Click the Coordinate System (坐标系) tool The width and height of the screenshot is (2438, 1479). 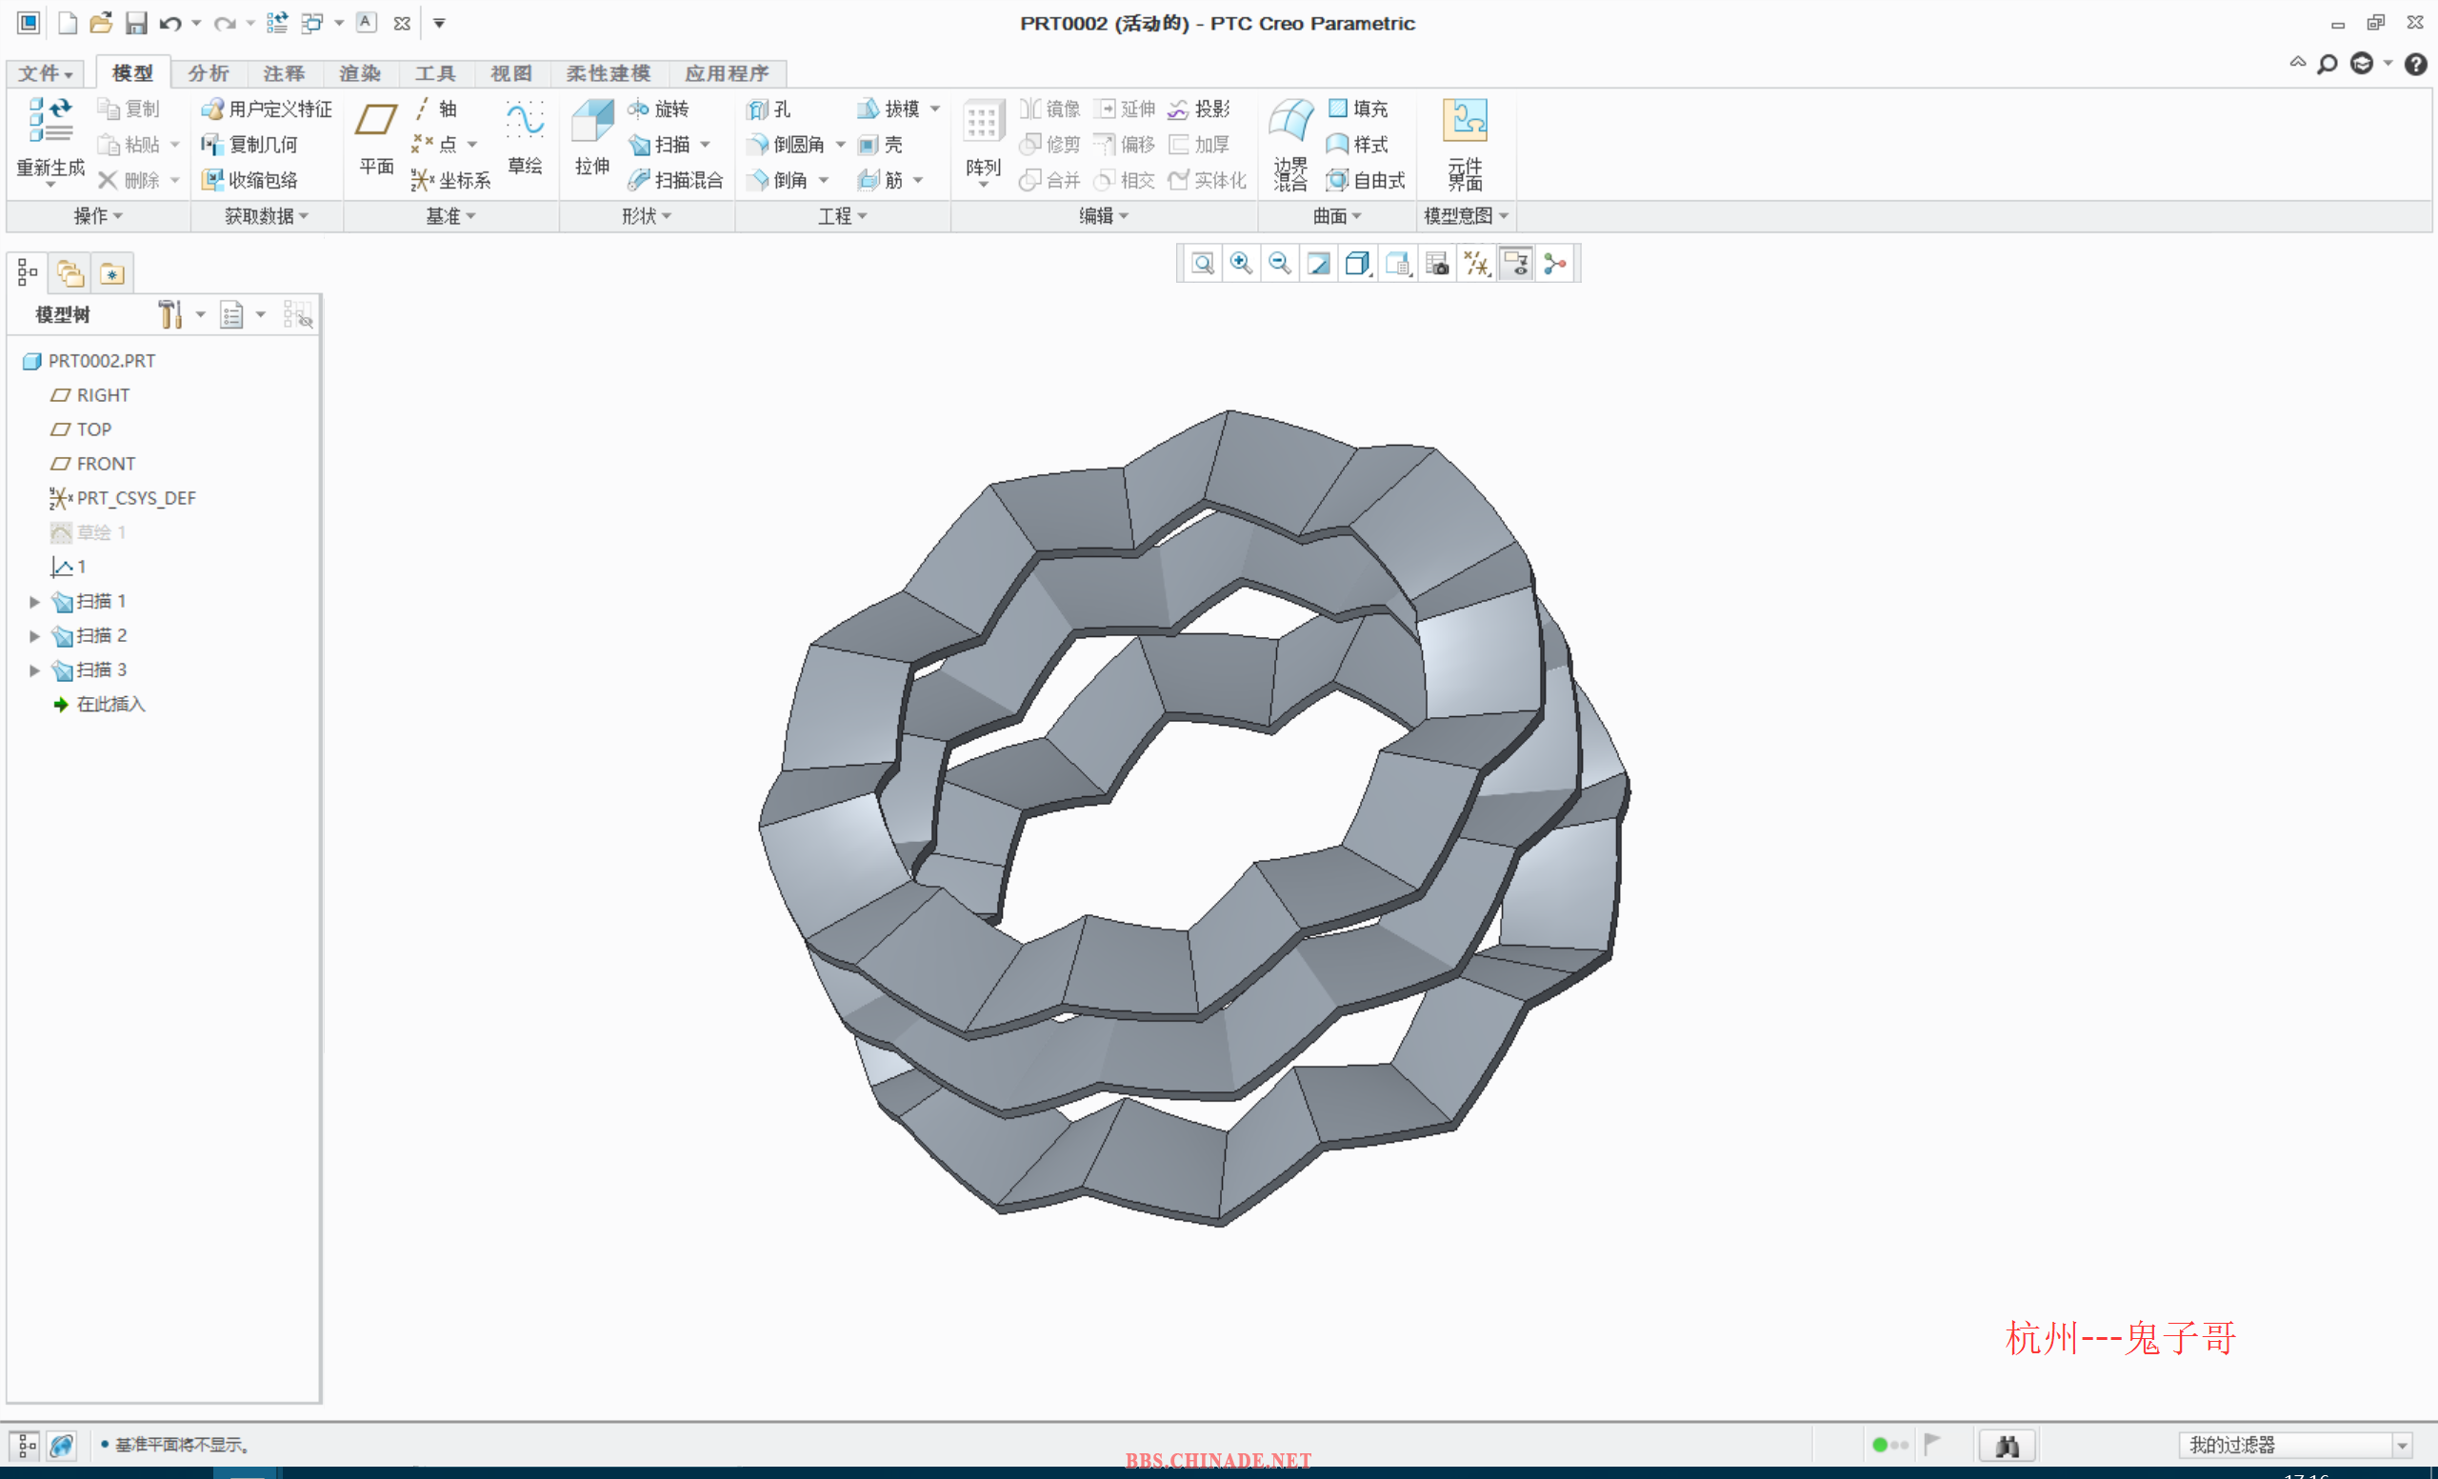(x=451, y=180)
